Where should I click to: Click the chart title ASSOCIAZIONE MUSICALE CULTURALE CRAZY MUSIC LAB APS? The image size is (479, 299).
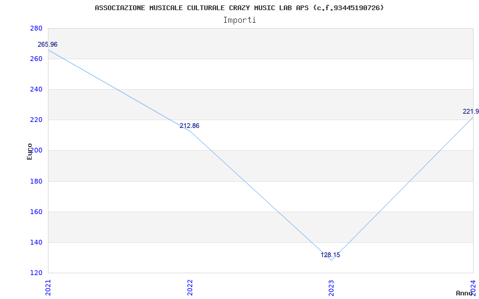pyautogui.click(x=239, y=8)
